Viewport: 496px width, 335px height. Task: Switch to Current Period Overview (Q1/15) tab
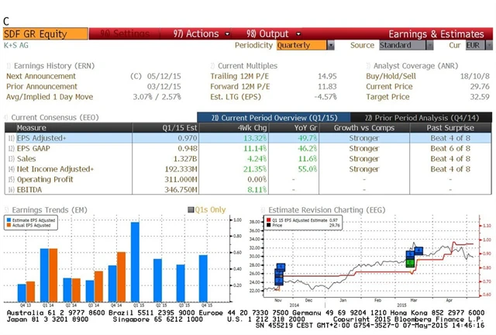258,116
